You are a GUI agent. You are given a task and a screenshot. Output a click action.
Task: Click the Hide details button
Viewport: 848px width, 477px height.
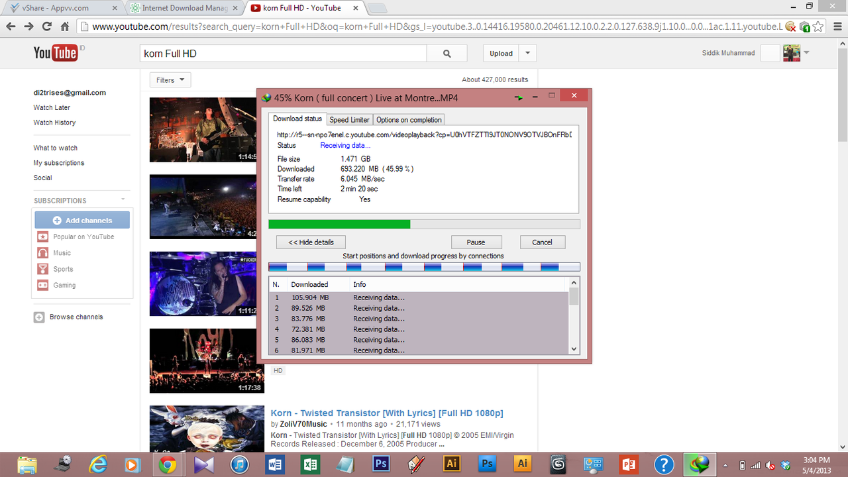pyautogui.click(x=311, y=242)
